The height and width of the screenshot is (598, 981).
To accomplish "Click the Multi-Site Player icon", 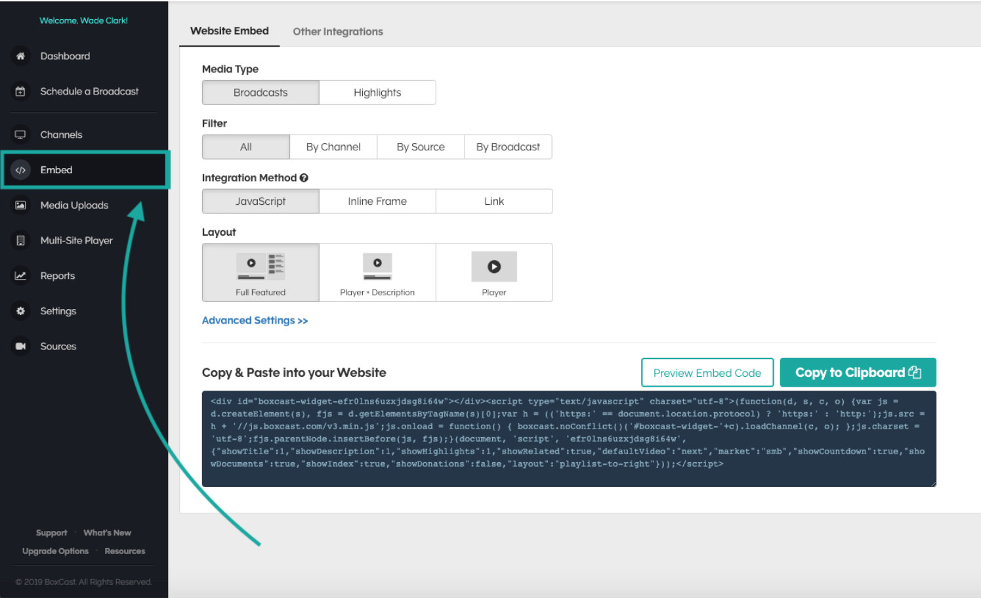I will 20,240.
